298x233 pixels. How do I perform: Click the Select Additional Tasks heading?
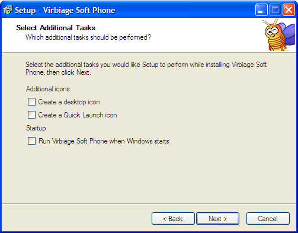pos(56,28)
